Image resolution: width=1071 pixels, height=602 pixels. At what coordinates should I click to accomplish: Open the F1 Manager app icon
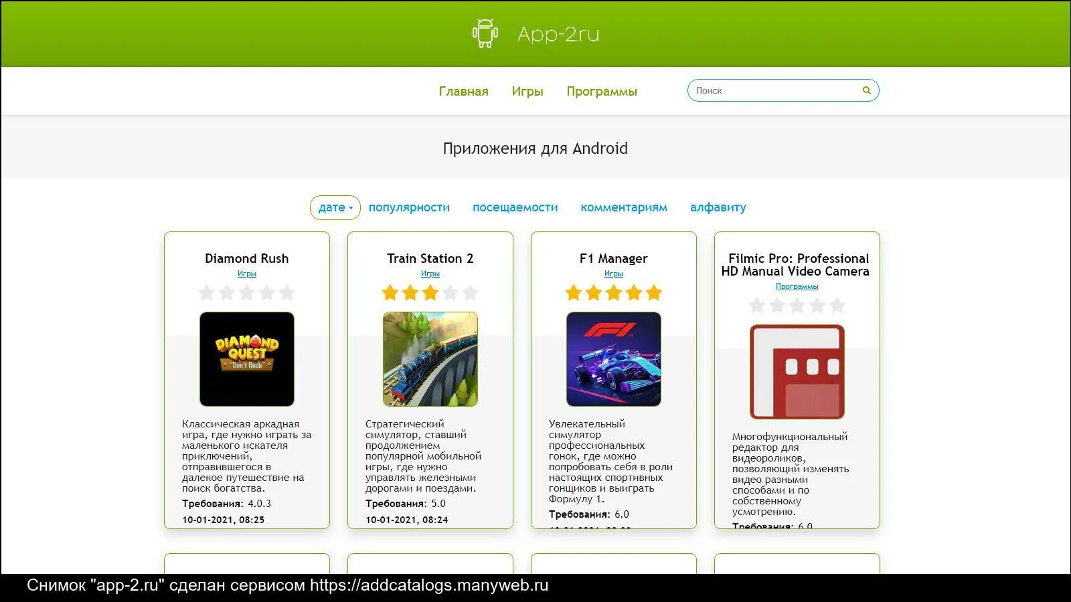pyautogui.click(x=614, y=359)
